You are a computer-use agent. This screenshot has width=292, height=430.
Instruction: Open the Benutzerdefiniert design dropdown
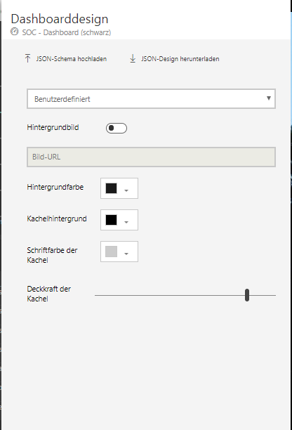(151, 99)
